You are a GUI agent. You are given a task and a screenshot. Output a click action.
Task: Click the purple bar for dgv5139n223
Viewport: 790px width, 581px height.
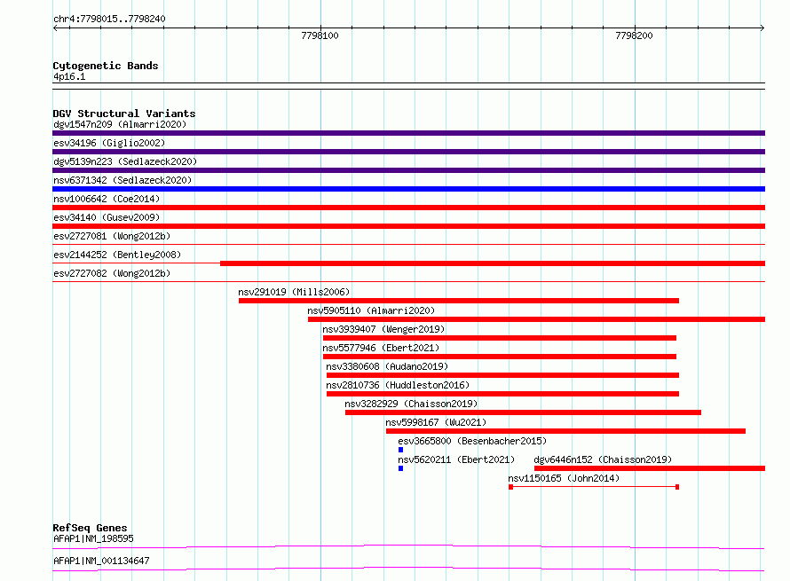pos(408,170)
